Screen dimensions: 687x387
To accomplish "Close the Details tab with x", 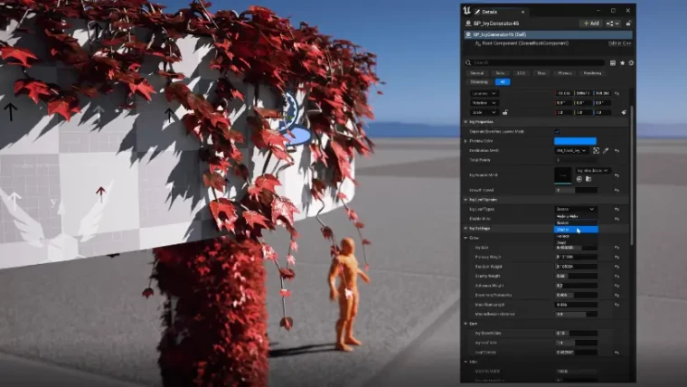I will 522,12.
